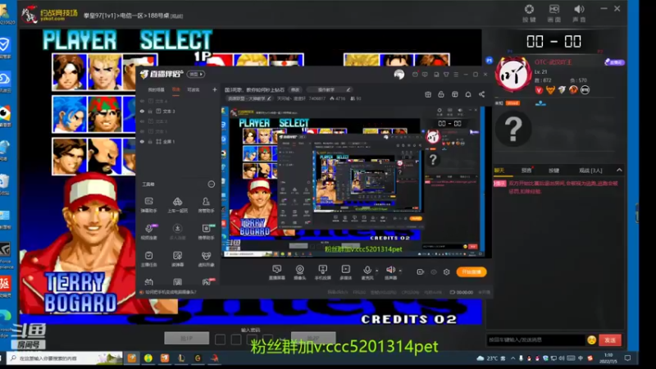Add the 摄像头 camera source
The height and width of the screenshot is (369, 656).
(x=299, y=272)
